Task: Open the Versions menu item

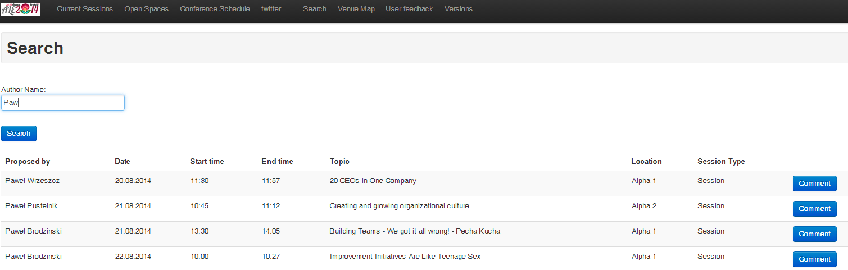Action: click(x=459, y=9)
